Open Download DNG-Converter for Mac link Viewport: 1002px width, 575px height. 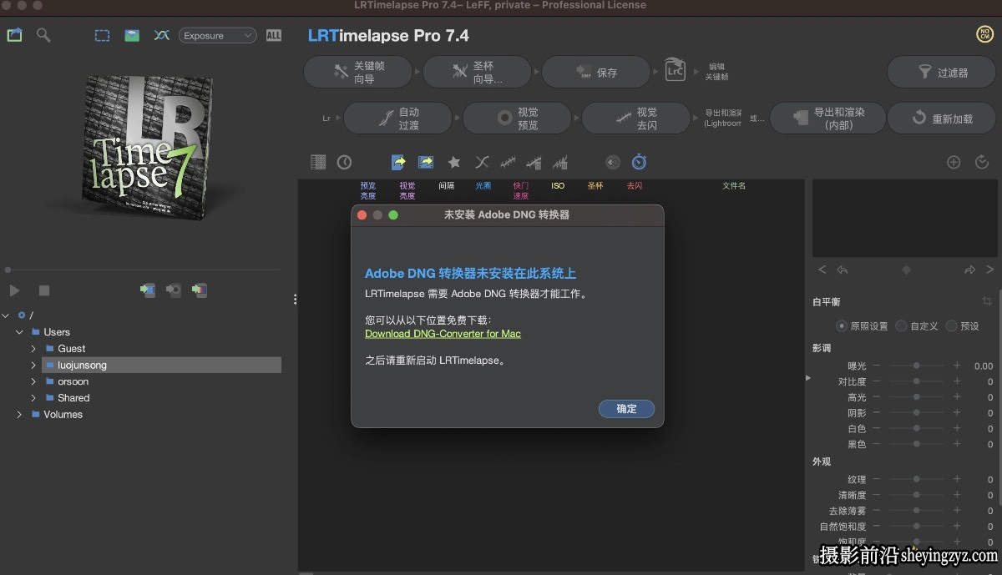pos(443,334)
